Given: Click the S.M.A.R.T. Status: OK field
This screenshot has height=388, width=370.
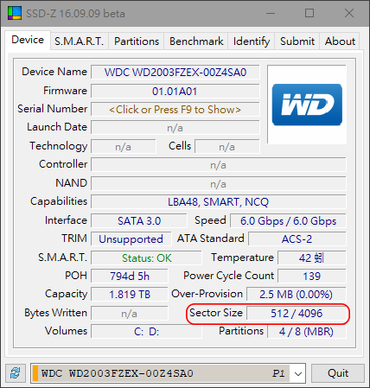Looking at the screenshot, I should point(146,258).
